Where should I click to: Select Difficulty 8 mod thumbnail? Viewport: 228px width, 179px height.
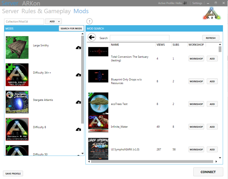point(17,129)
